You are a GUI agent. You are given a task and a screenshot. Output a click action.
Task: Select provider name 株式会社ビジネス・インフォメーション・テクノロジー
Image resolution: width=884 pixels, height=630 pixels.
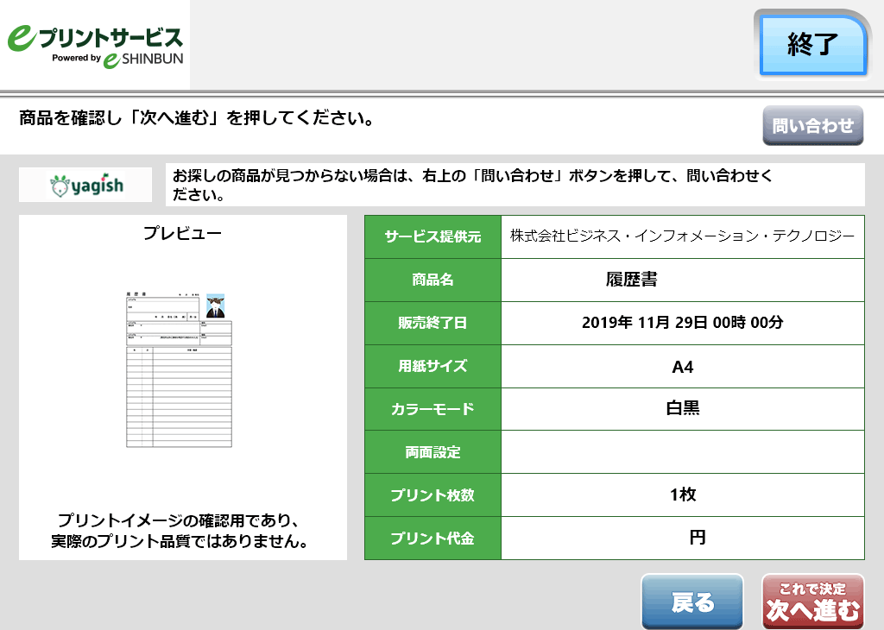(682, 236)
